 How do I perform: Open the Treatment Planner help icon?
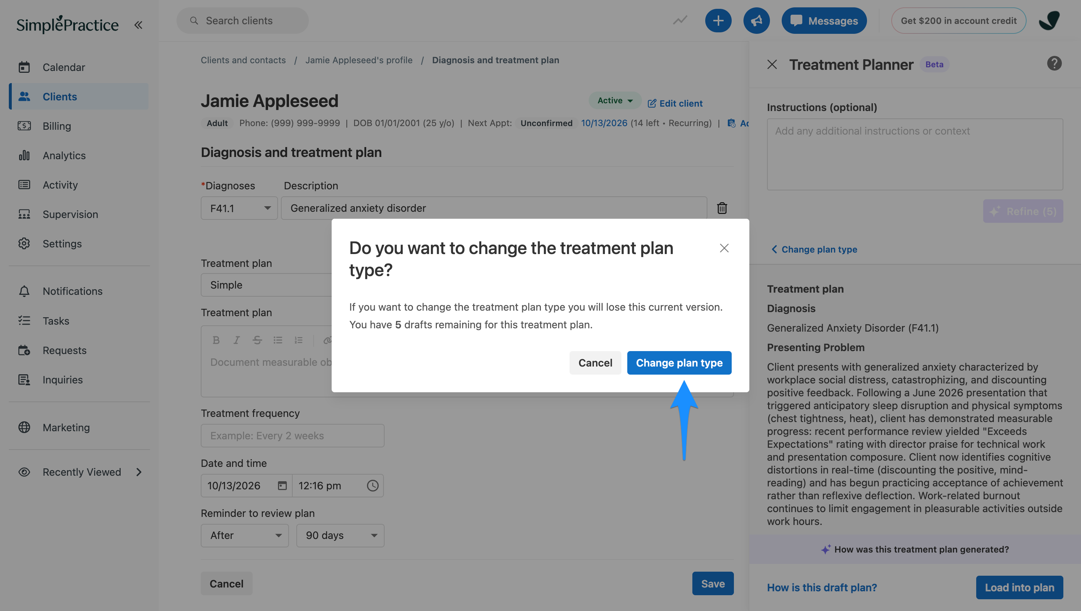coord(1054,63)
